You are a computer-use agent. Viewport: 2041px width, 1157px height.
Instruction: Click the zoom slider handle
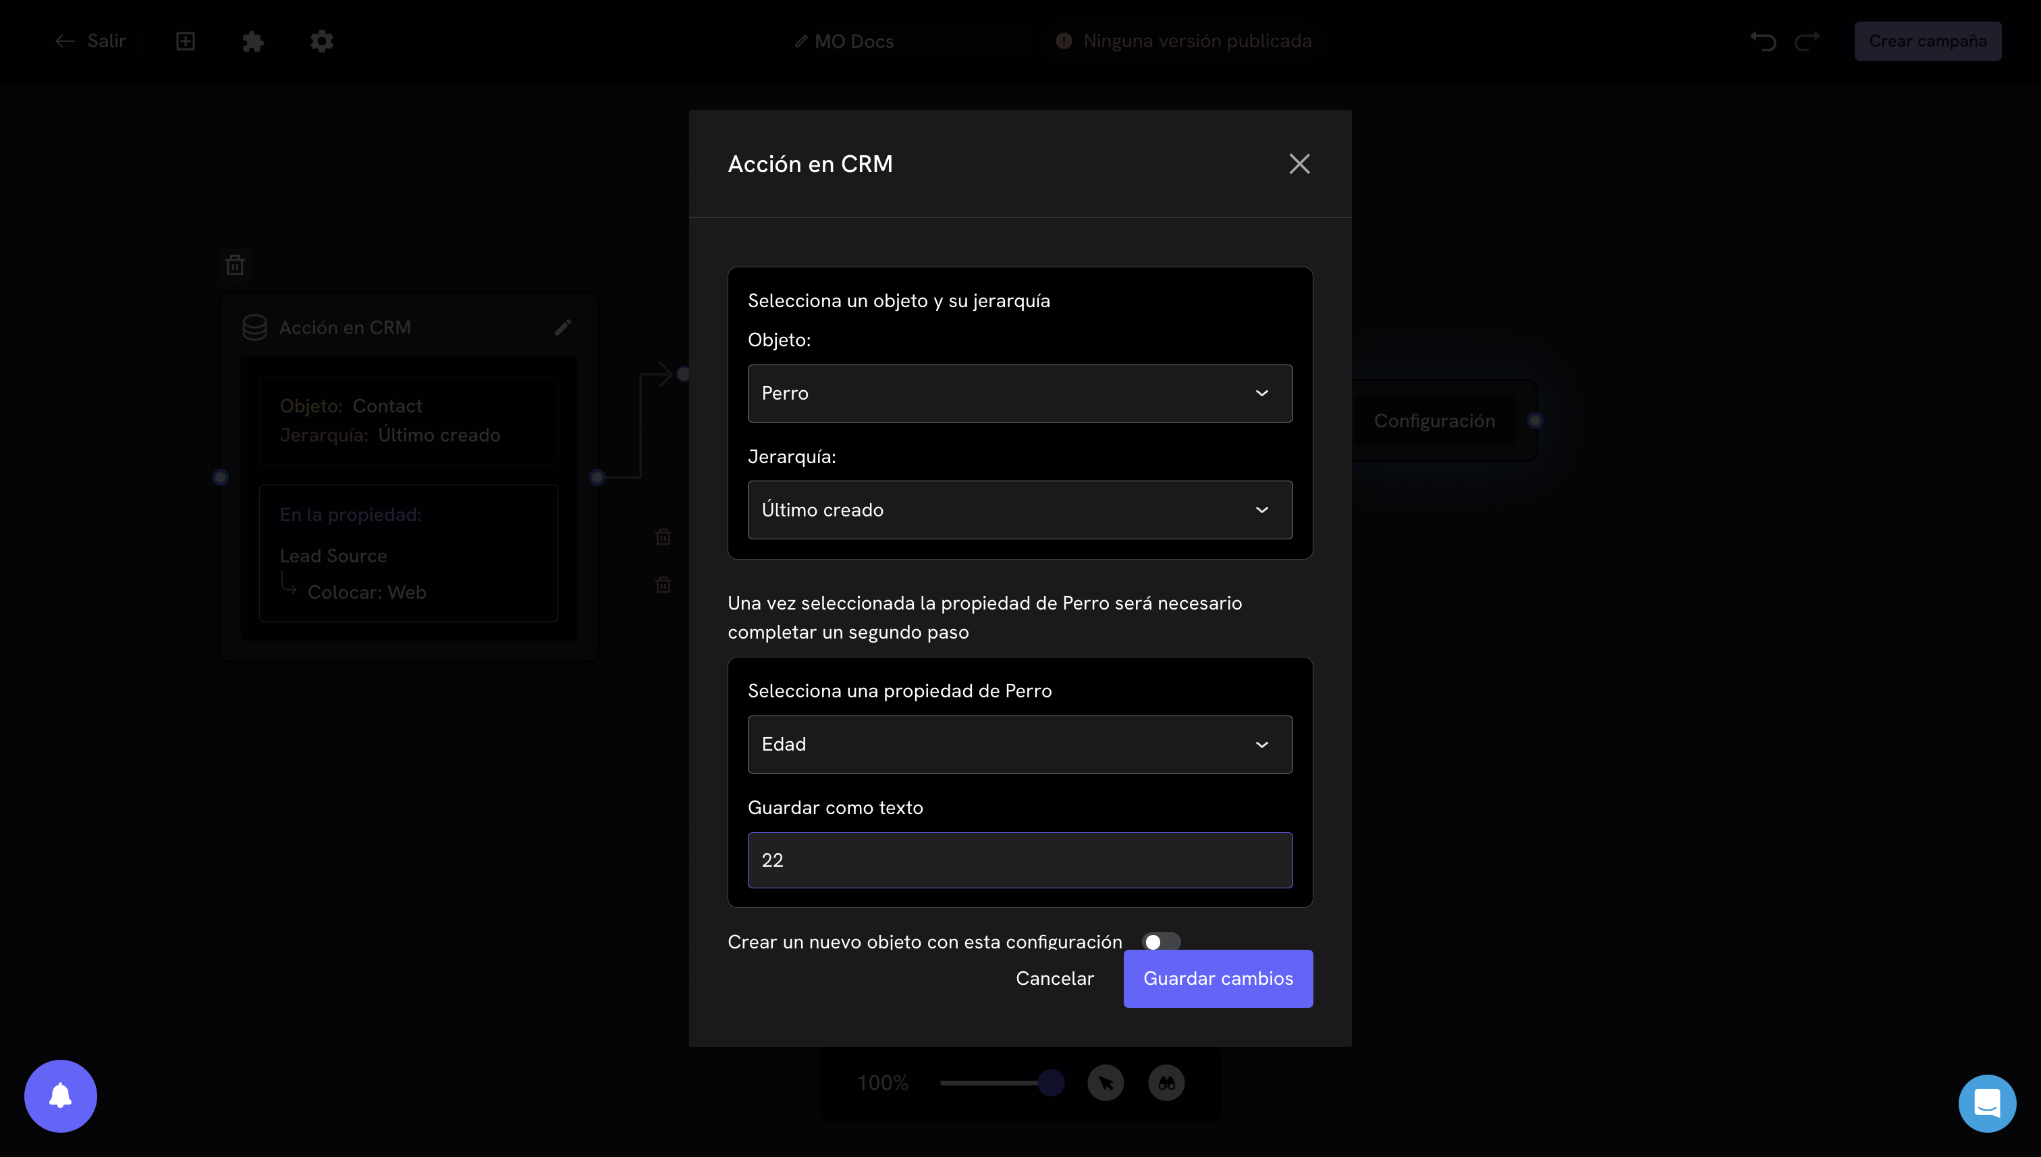tap(1051, 1082)
